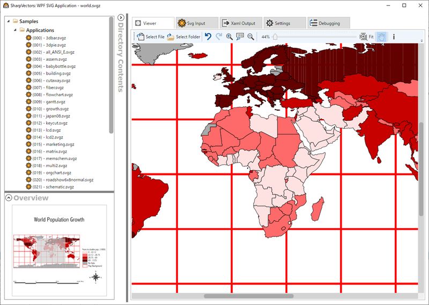Click the zoom level slider thumb
The height and width of the screenshot is (305, 429).
[275, 37]
